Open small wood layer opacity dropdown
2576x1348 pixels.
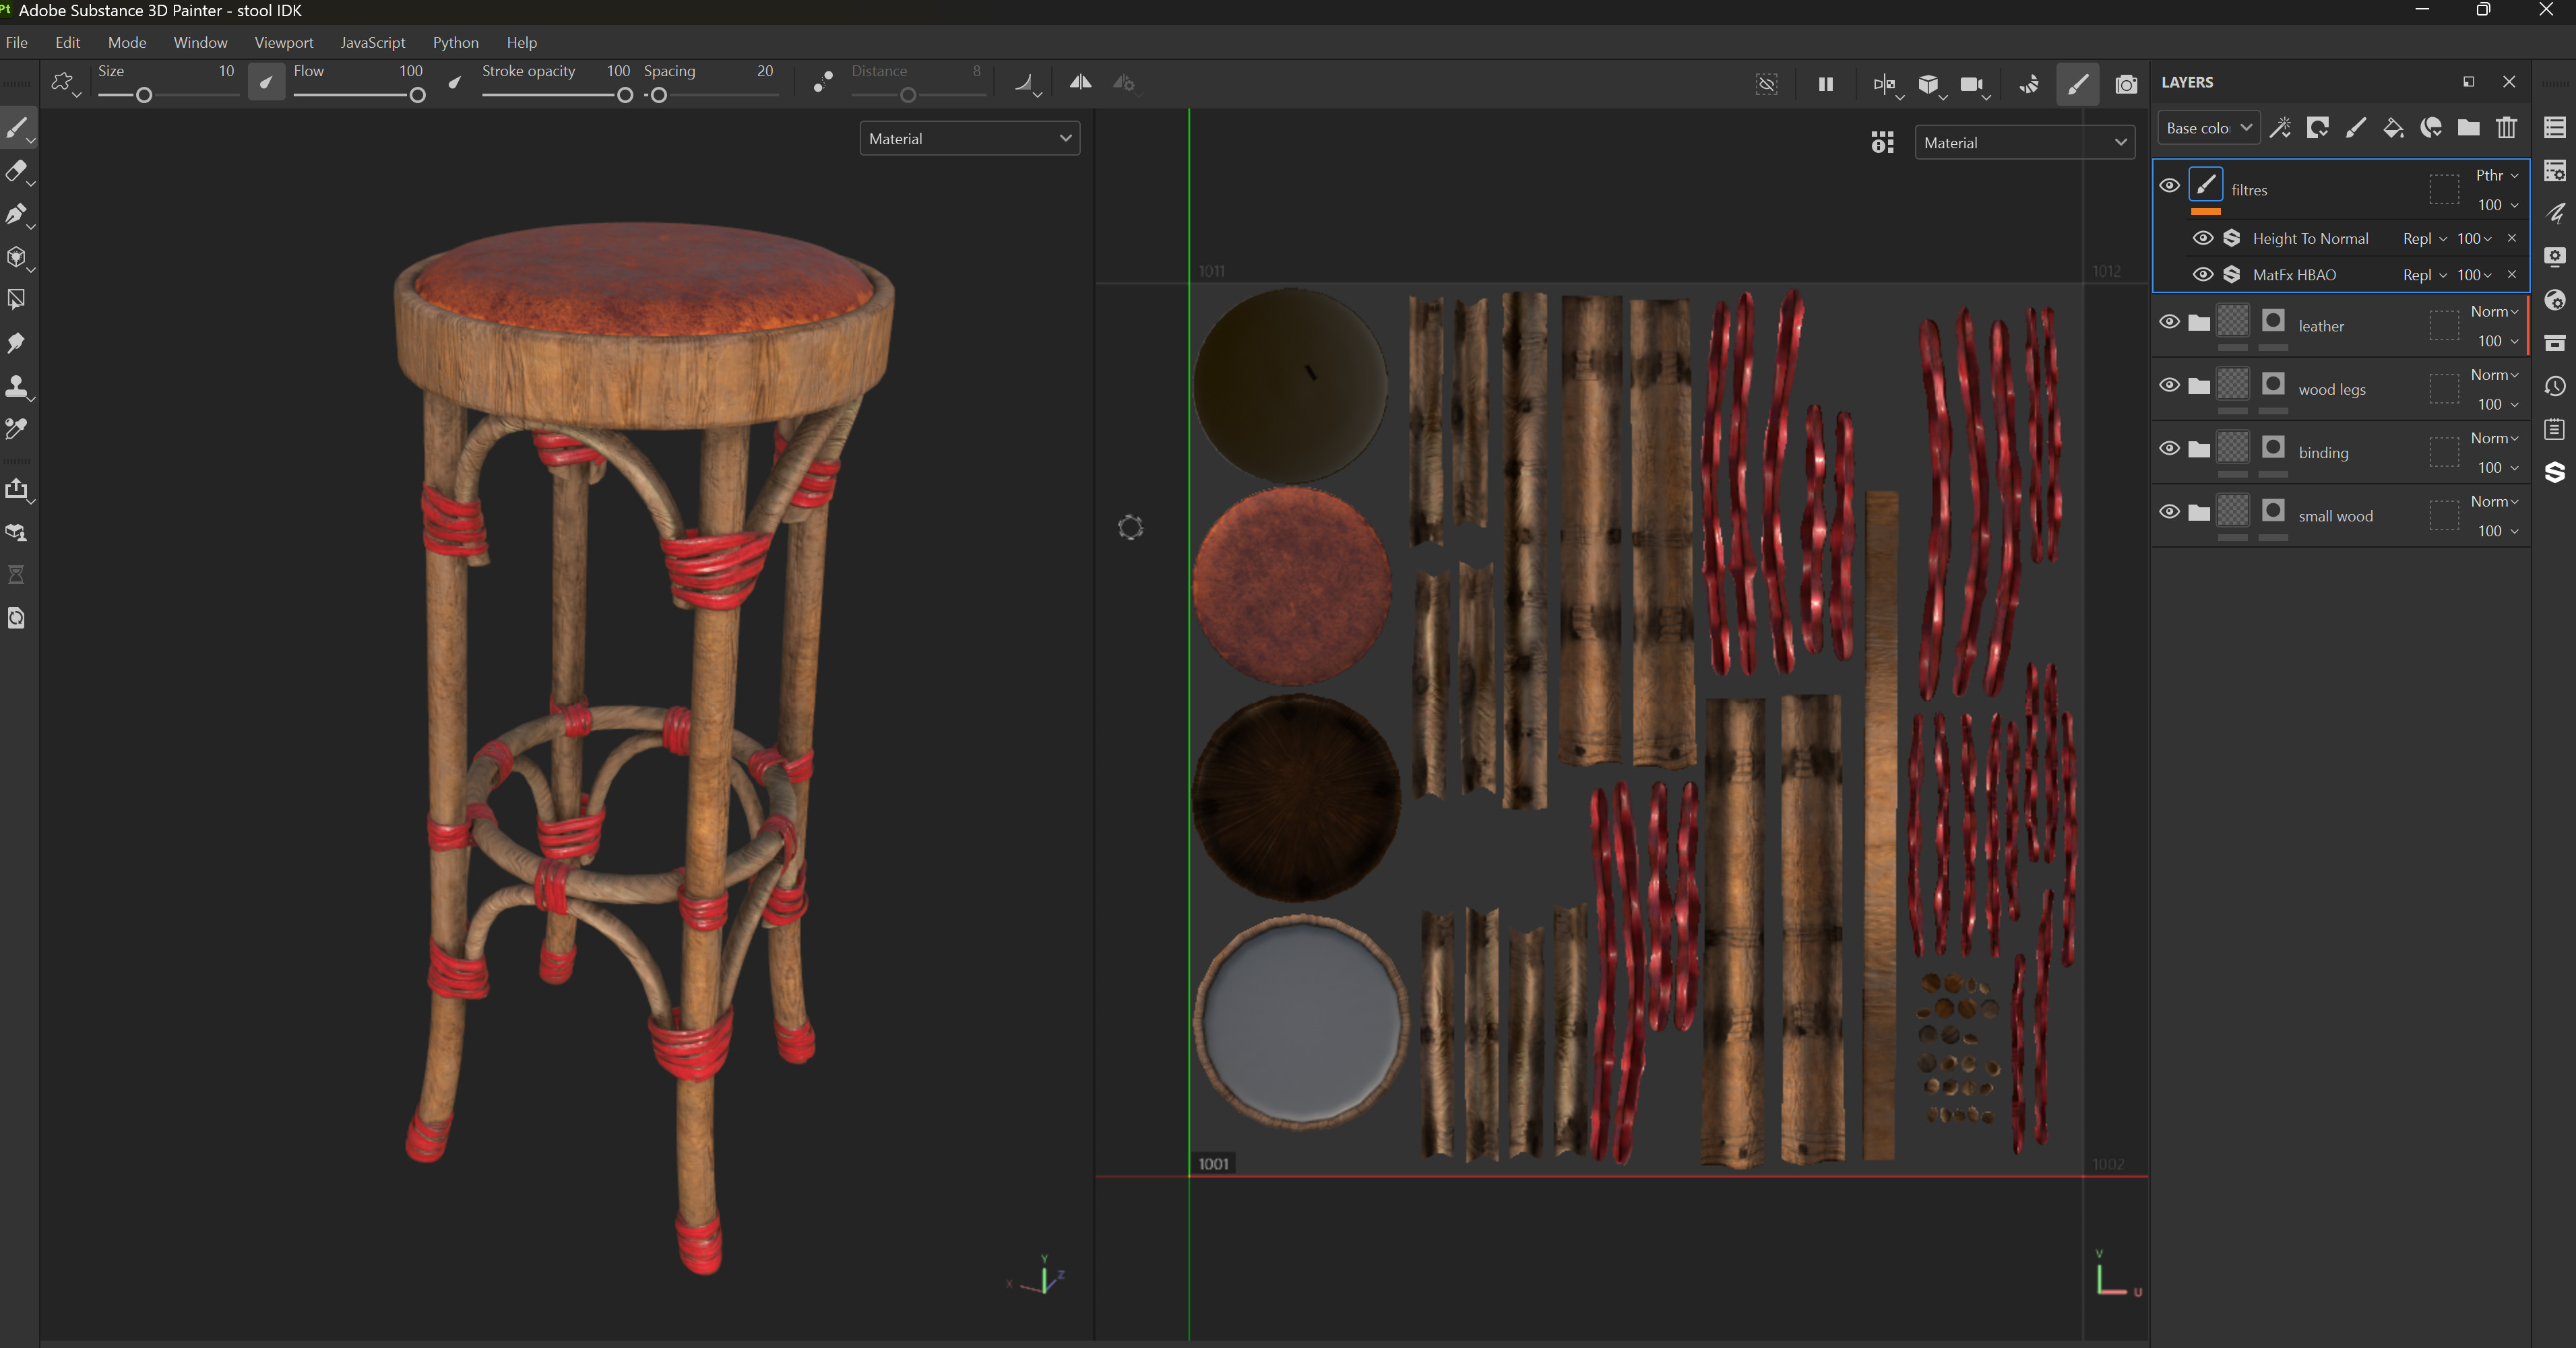point(2497,531)
